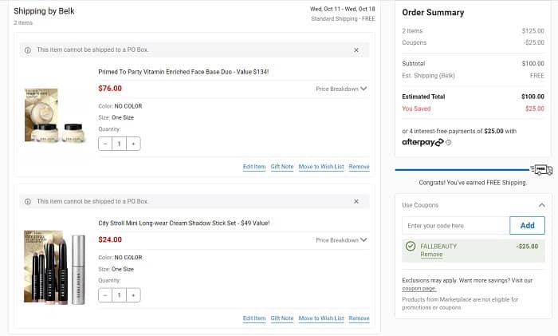Screen dimensions: 558x336
Task: Click info icon on second PO Box notice
Action: [28, 201]
